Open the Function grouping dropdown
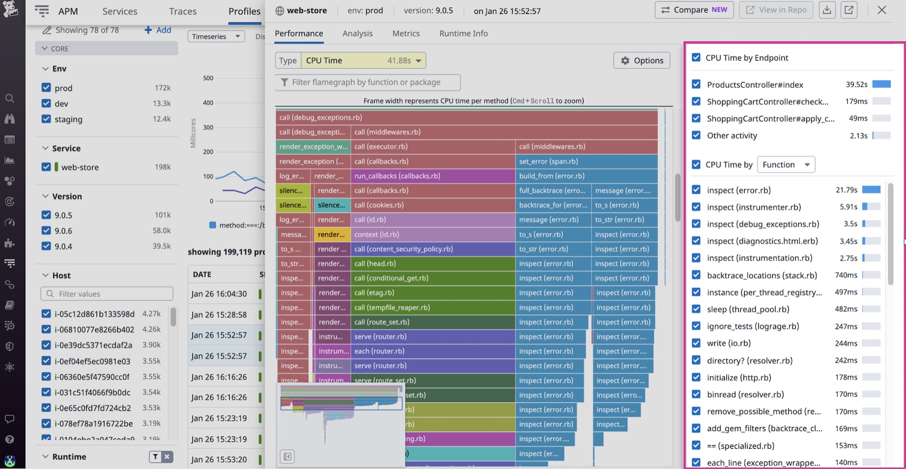Image resolution: width=906 pixels, height=469 pixels. (x=786, y=165)
